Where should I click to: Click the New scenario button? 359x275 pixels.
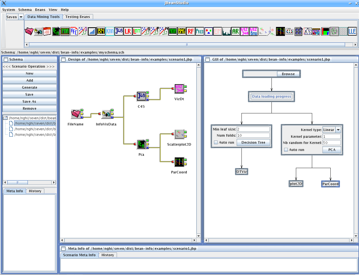click(29, 74)
